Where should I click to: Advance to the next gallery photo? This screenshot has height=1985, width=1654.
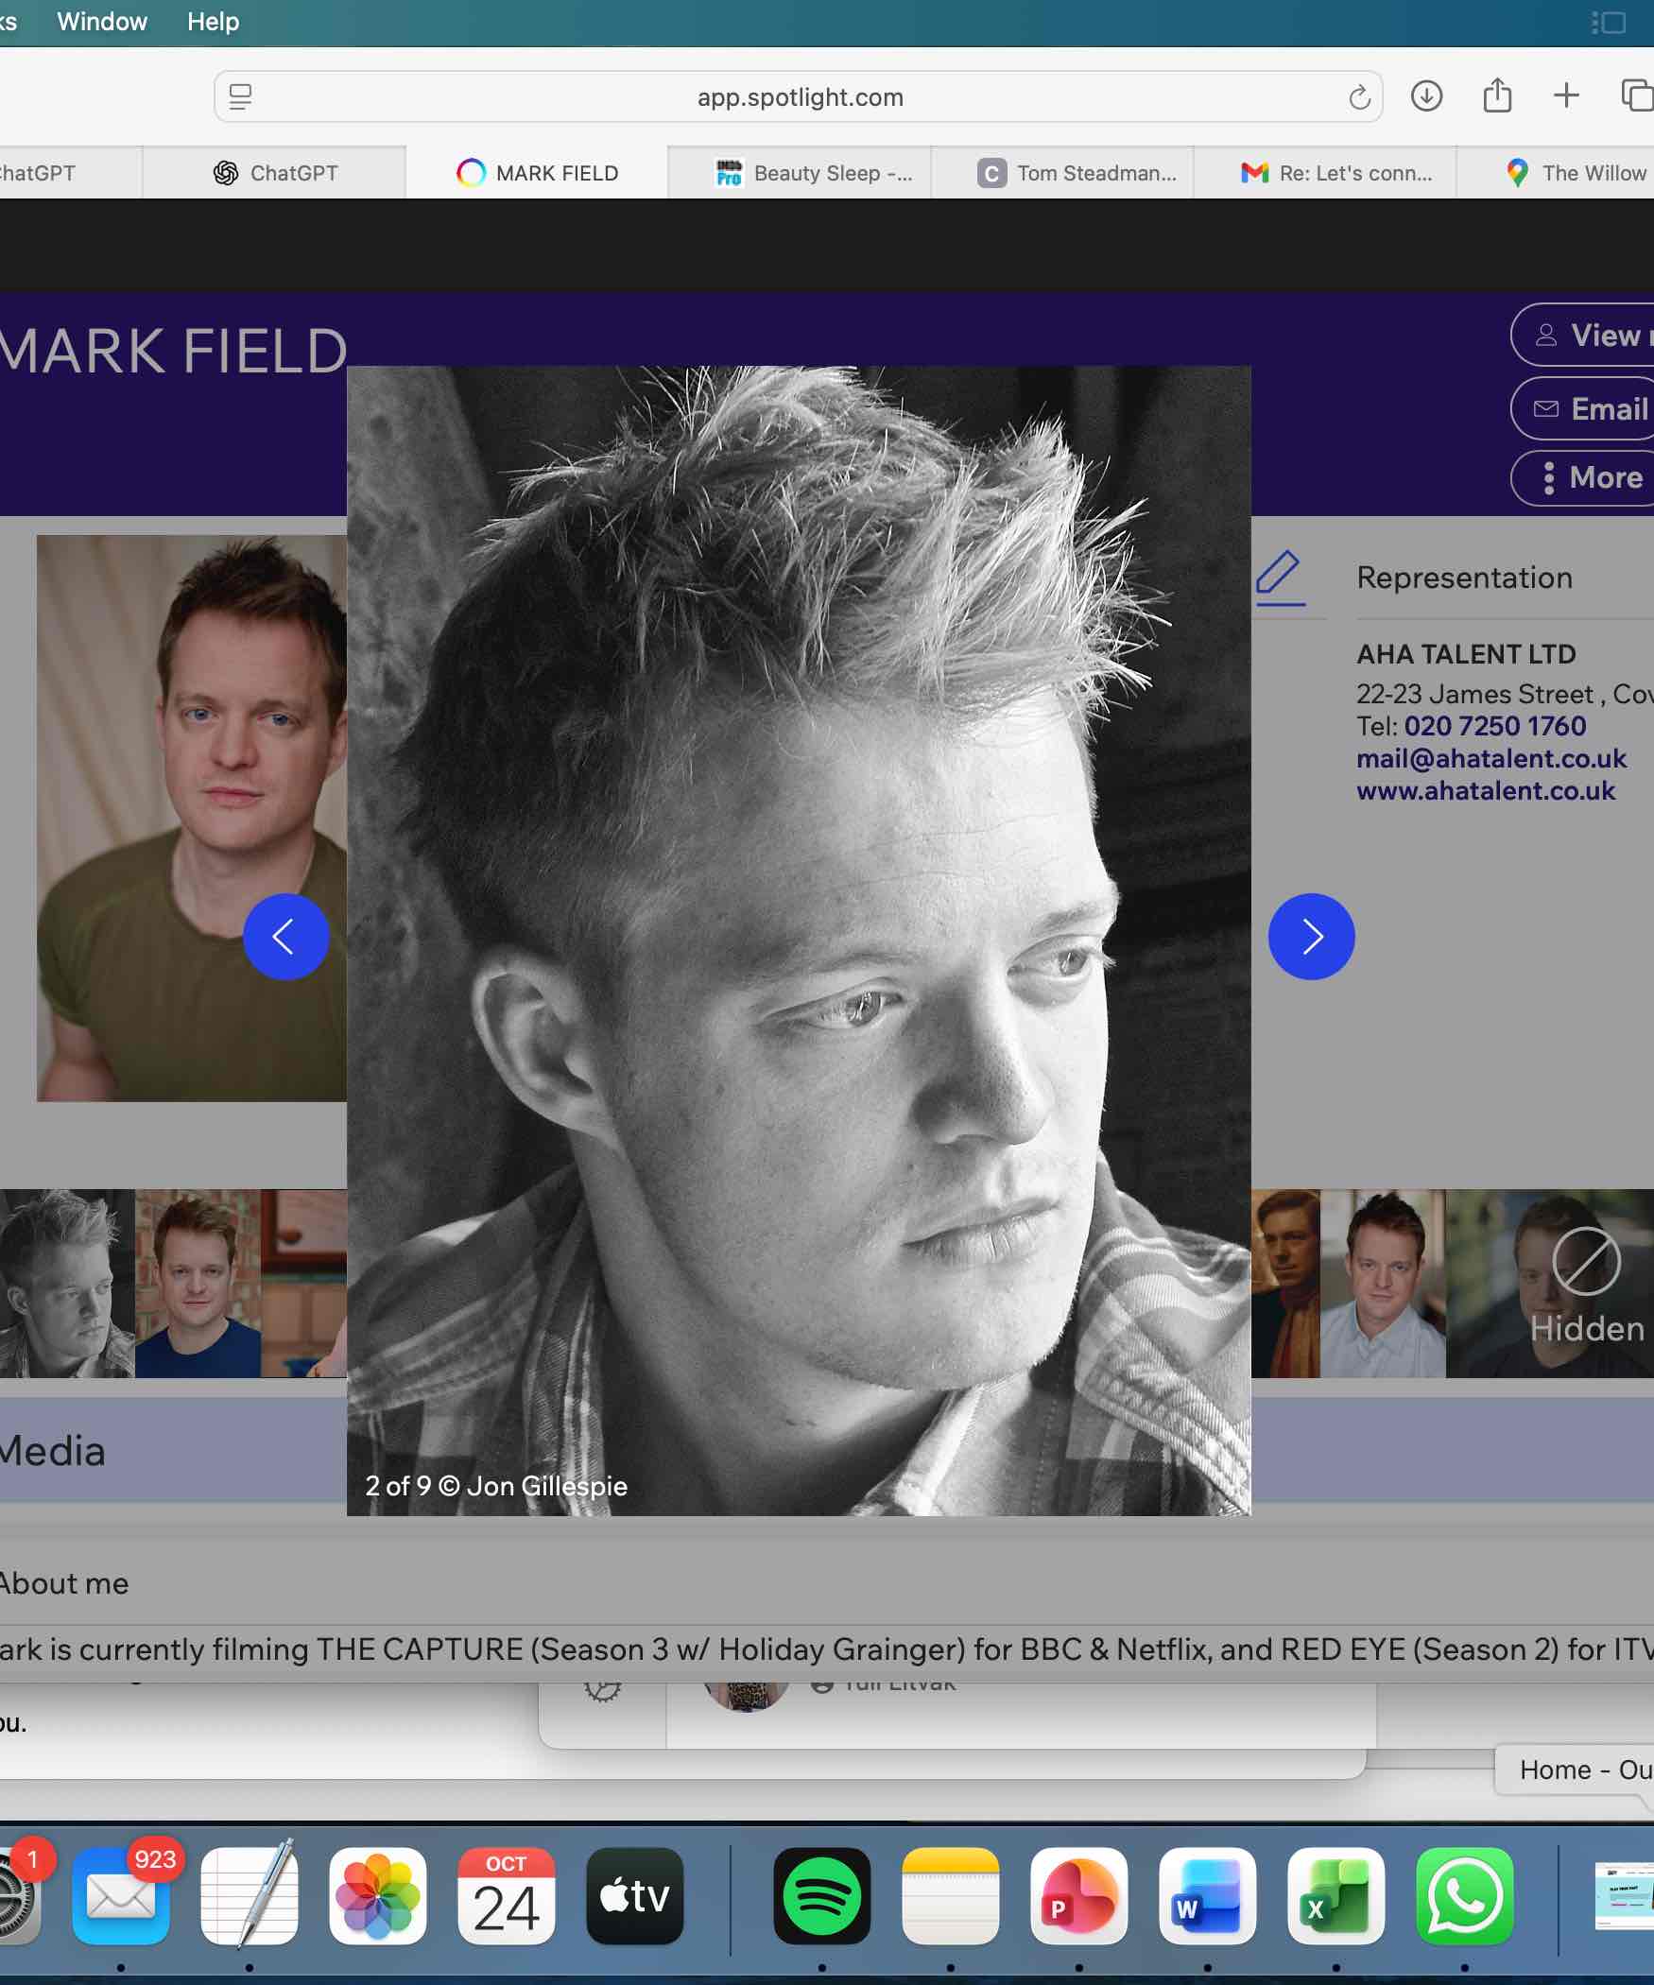(1310, 936)
